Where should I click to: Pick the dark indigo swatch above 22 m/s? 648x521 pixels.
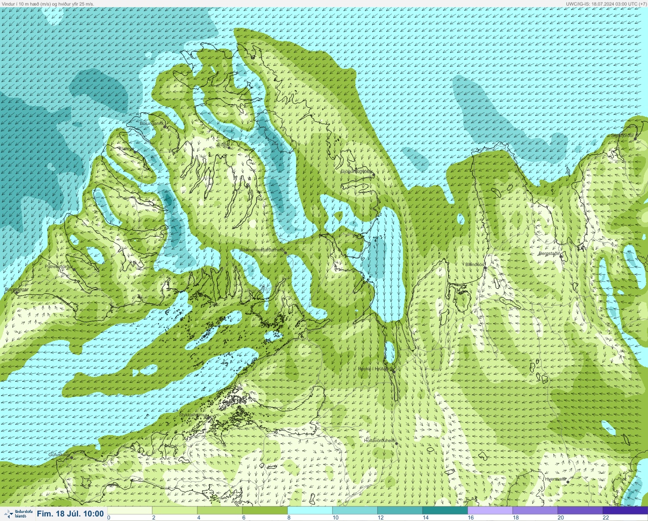(x=625, y=510)
